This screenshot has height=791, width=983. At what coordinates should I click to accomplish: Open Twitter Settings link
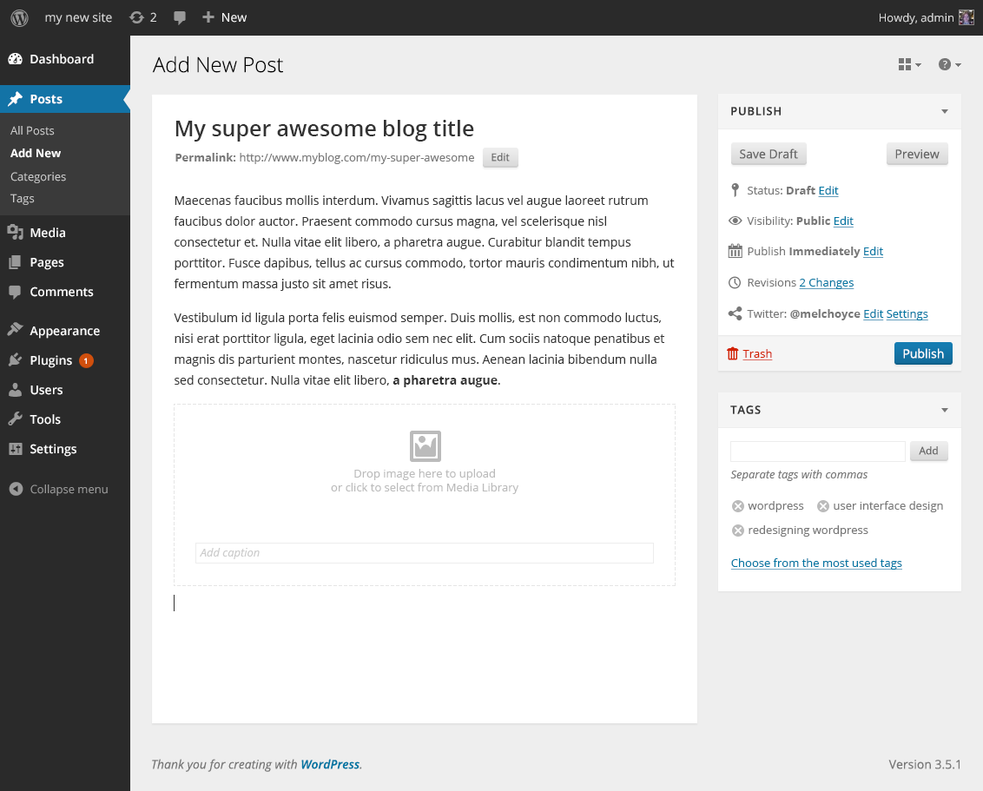tap(907, 314)
